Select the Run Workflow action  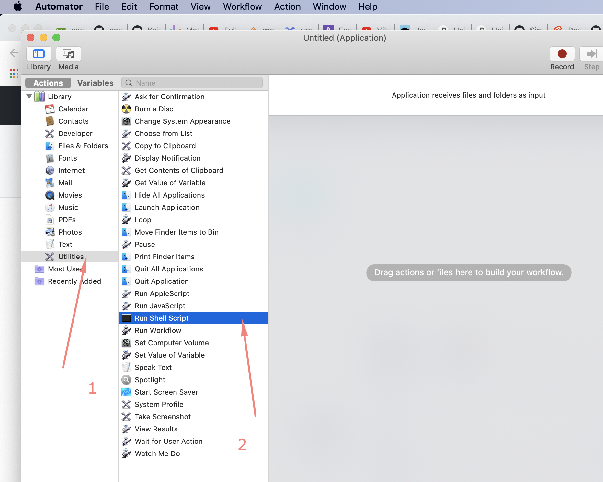(x=193, y=330)
